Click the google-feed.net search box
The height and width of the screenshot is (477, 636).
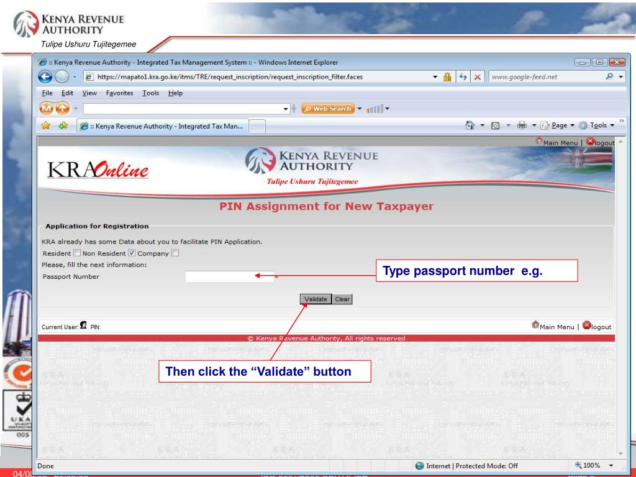point(546,76)
